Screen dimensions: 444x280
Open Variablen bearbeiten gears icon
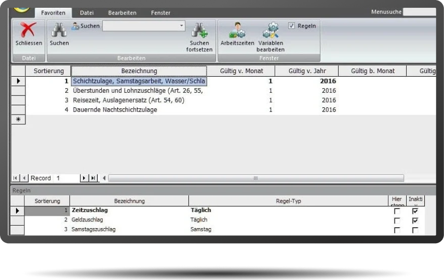[271, 30]
